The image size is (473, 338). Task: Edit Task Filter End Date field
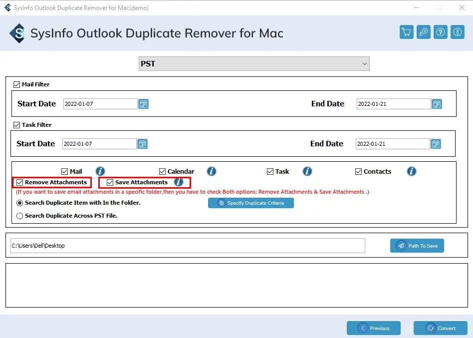coord(393,144)
